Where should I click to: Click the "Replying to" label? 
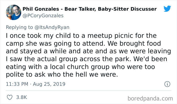click(20, 26)
